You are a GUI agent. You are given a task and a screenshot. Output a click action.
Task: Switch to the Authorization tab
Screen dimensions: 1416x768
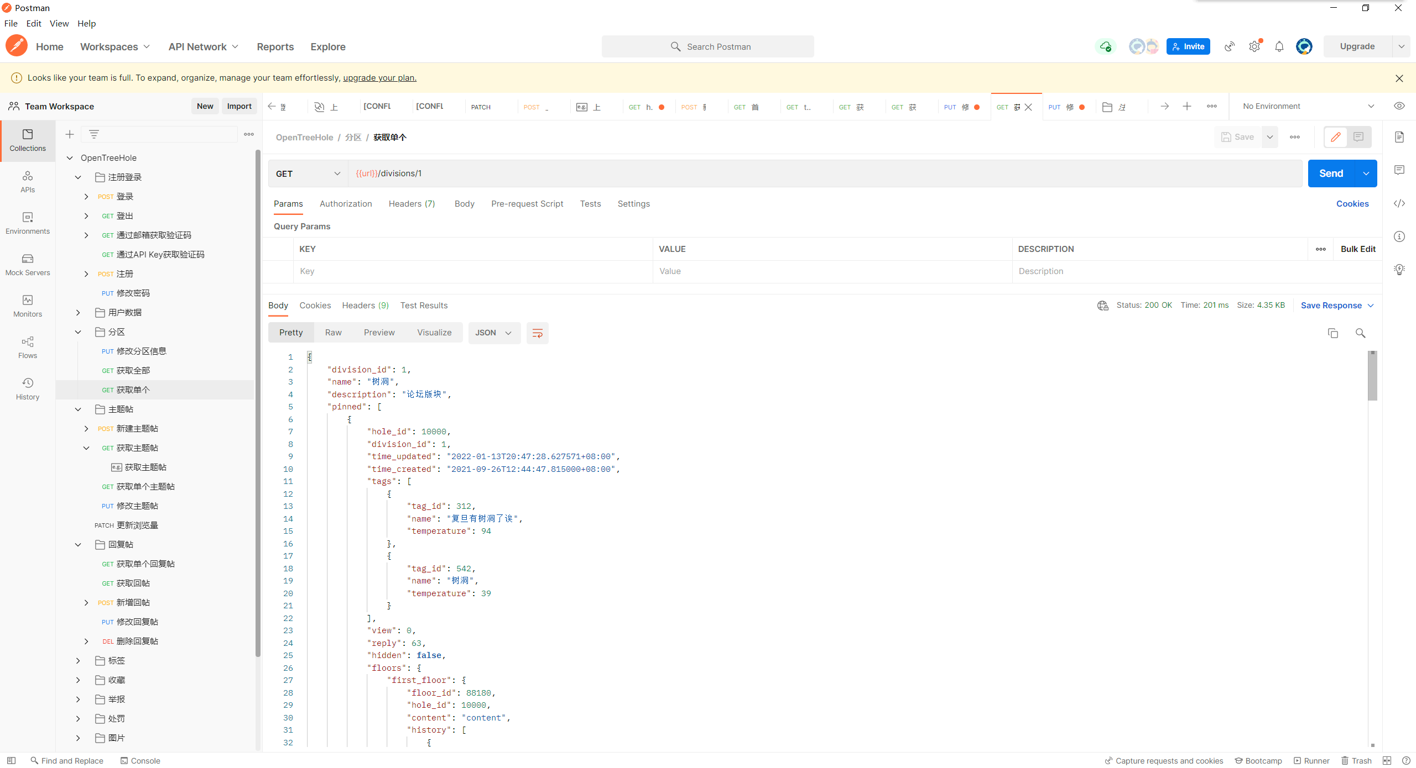click(345, 203)
